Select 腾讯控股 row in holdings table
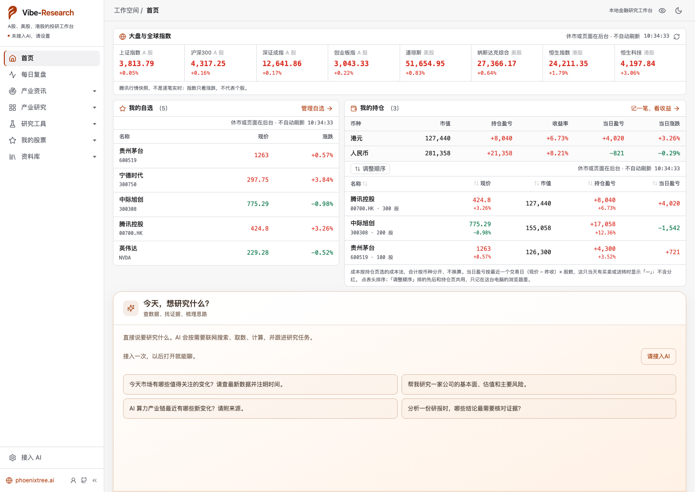Viewport: 695px width, 492px height. click(515, 204)
